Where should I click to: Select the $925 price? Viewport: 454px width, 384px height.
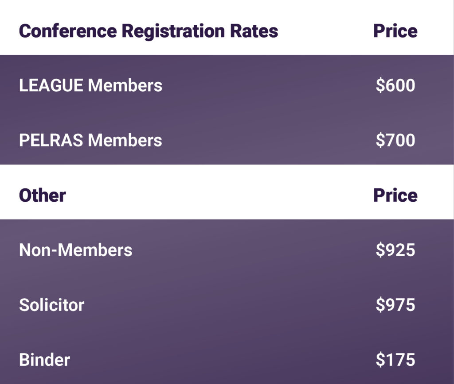(x=395, y=250)
